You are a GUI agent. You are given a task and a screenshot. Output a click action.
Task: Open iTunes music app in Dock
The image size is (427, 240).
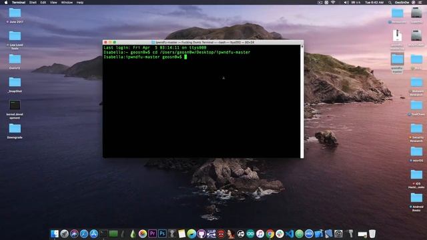coord(260,234)
